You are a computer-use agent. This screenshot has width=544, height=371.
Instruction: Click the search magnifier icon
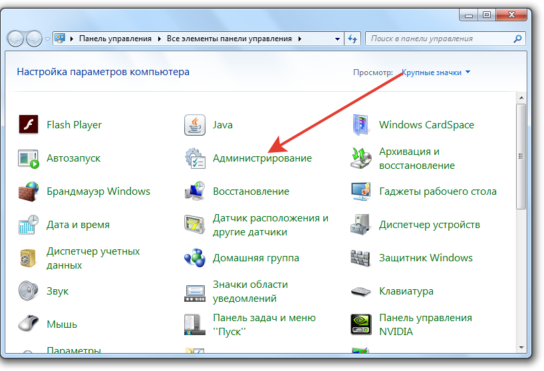[517, 39]
